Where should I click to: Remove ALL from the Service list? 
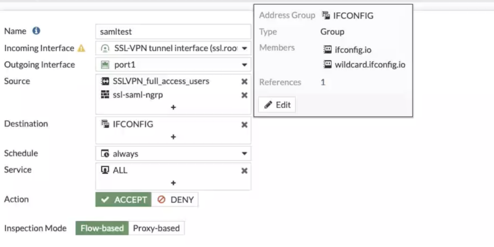coord(244,170)
